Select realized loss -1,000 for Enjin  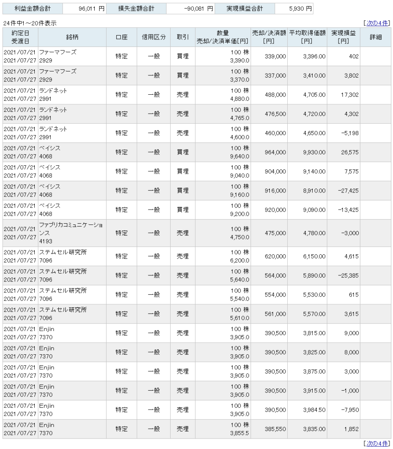[343, 391]
